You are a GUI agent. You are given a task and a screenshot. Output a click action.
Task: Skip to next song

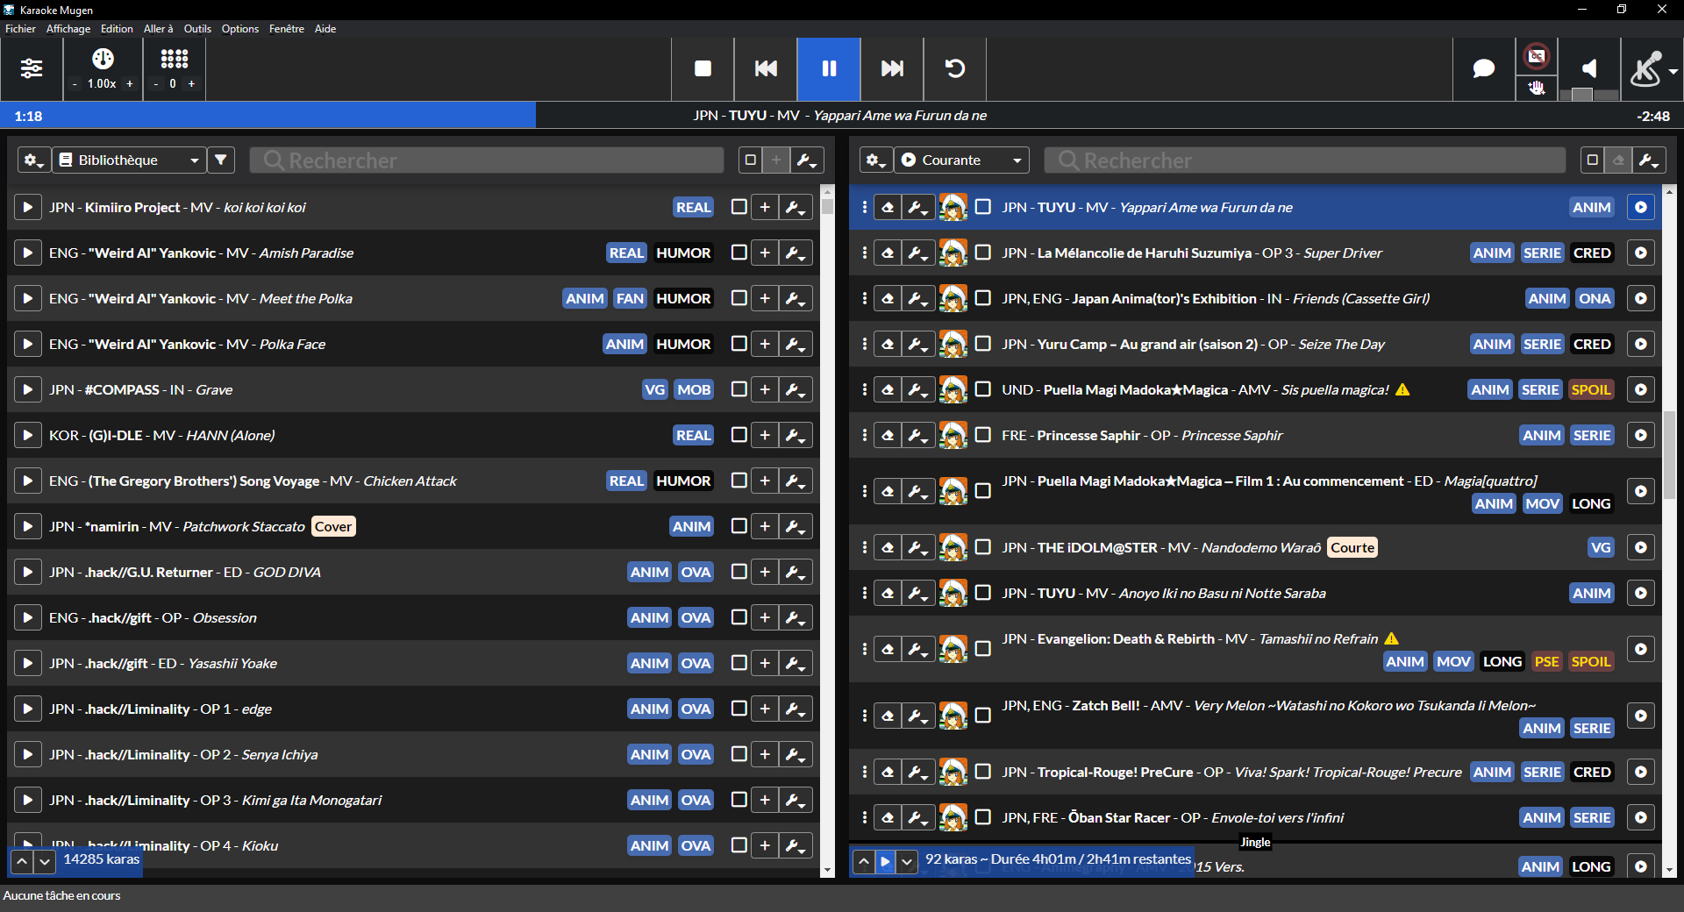click(892, 68)
